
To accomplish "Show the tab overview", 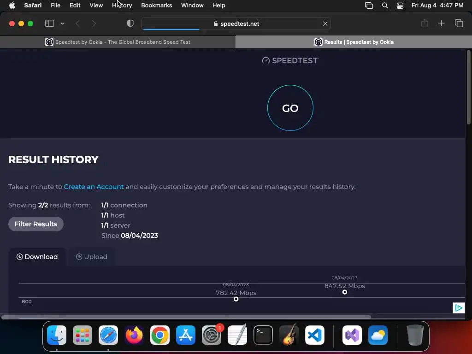I will pos(459,23).
